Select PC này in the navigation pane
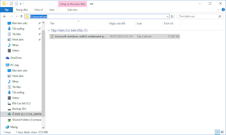 pyautogui.click(x=14, y=65)
